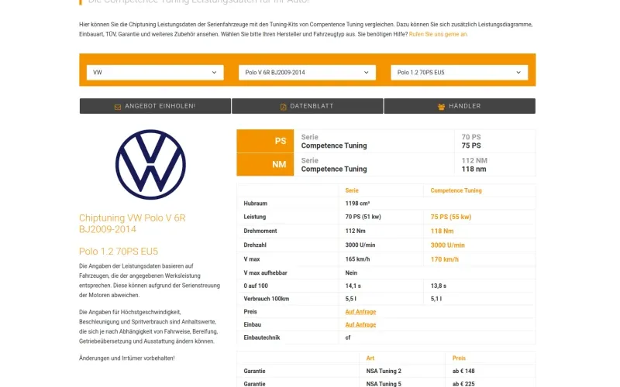
Task: Click the 'Competence Tuning' orange column header
Action: (x=456, y=190)
